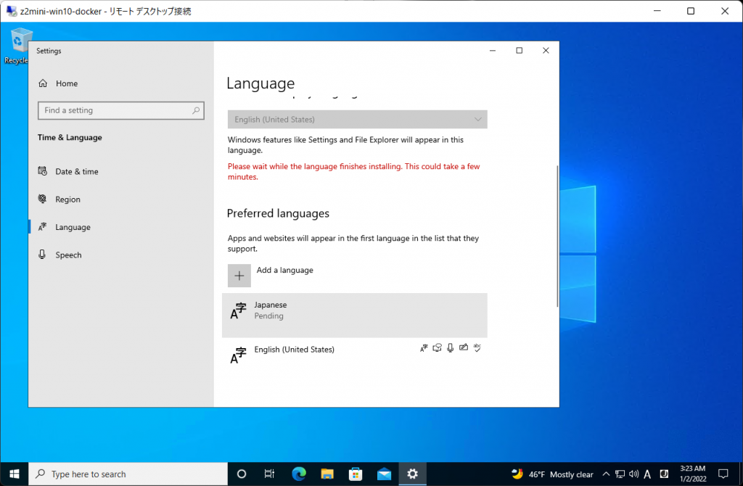Select the Recycle Bin desktop icon
This screenshot has width=743, height=486.
[x=17, y=46]
